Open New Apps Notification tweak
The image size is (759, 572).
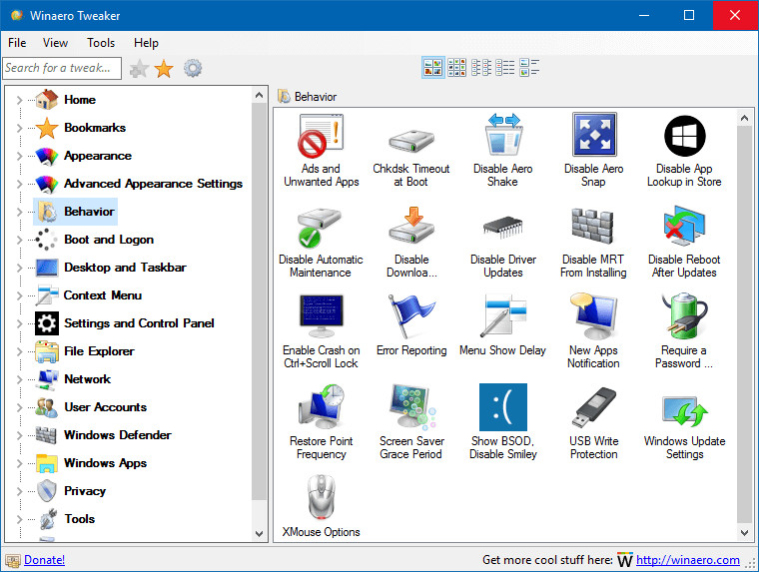coord(593,332)
